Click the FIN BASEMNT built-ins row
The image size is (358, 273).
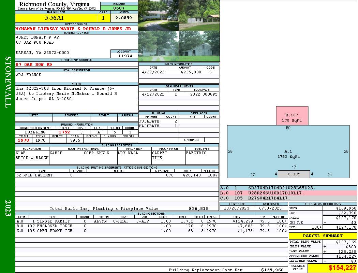coord(117,175)
